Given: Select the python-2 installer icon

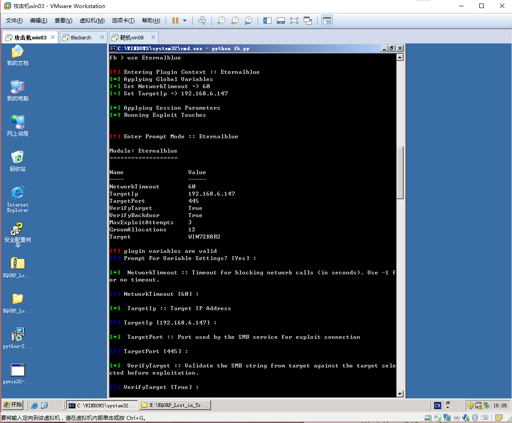Looking at the screenshot, I should point(17,338).
